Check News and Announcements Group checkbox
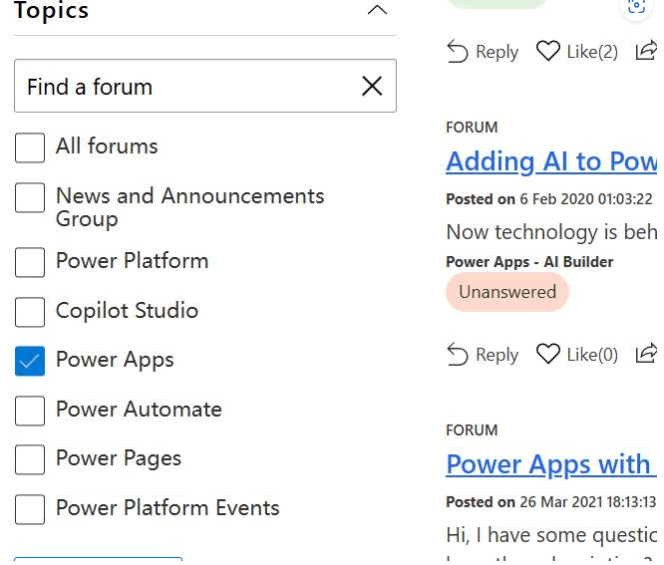Image resolution: width=664 pixels, height=565 pixels. click(30, 197)
